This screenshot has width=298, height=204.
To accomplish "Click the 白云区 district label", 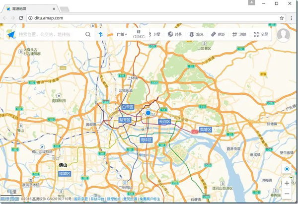I will pos(128,107).
